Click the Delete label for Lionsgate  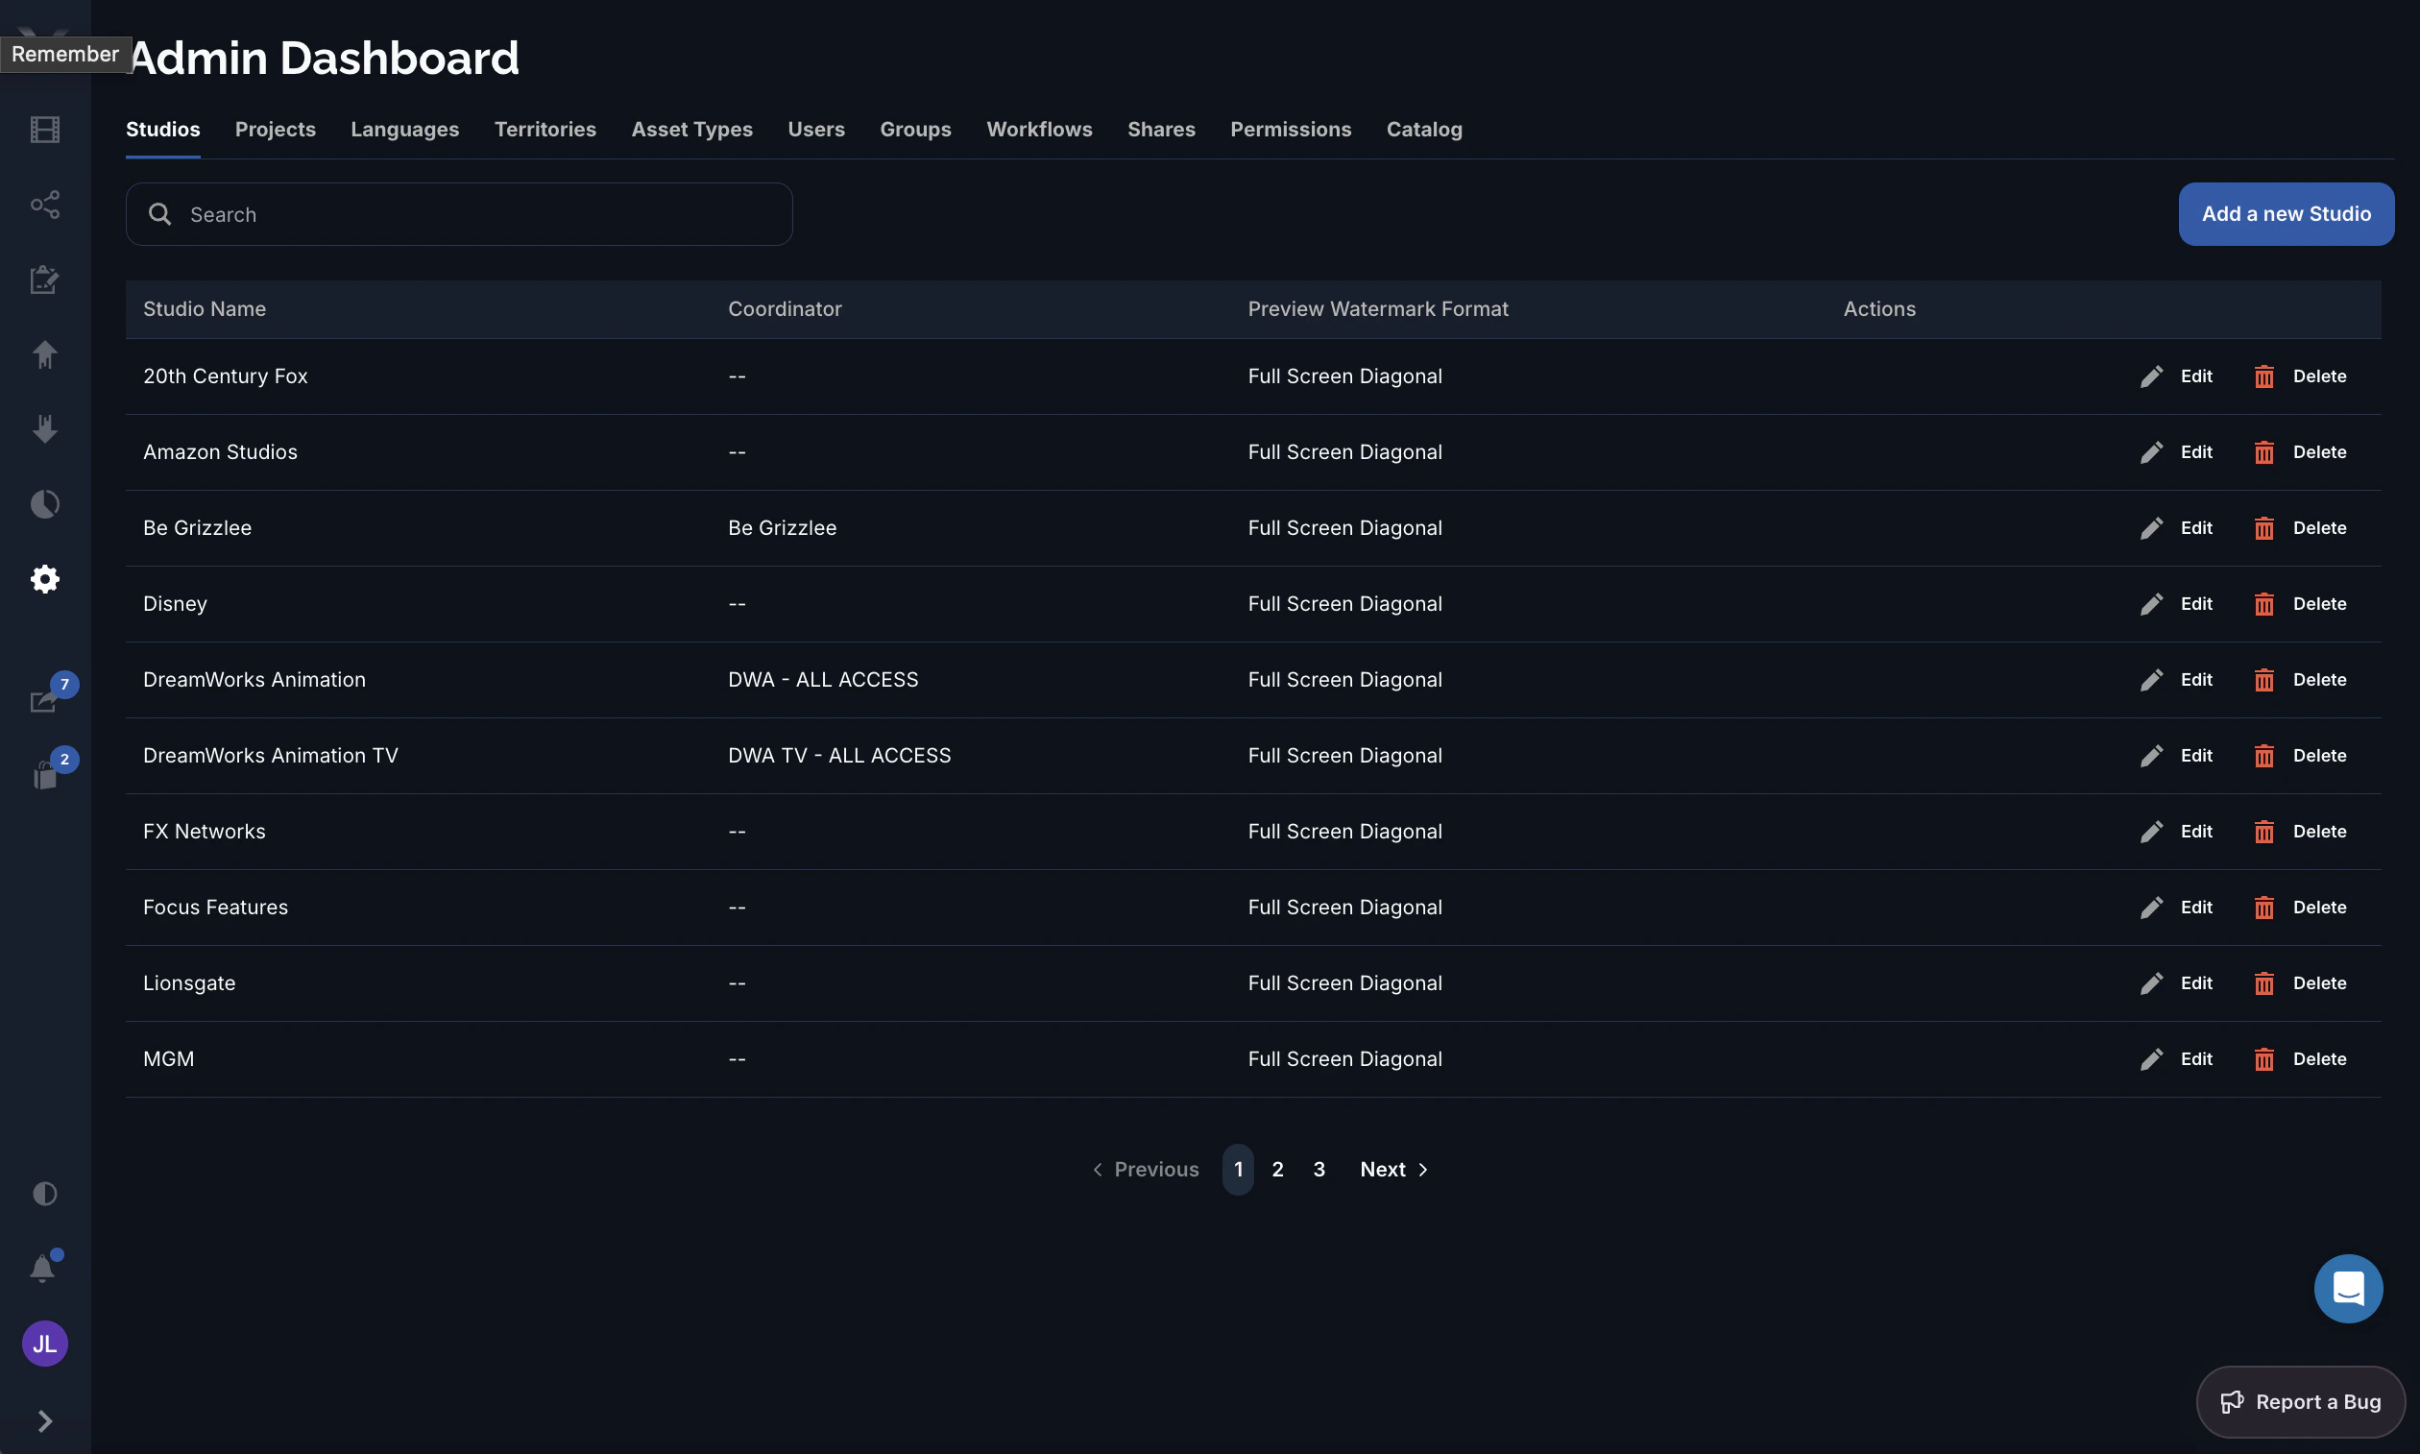click(2319, 983)
